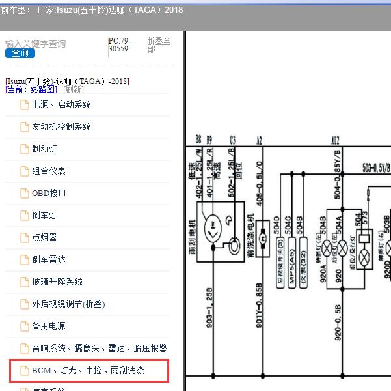The height and width of the screenshot is (391, 391).
Task: Open 发动机控制系统 tree item
Action: coord(61,126)
